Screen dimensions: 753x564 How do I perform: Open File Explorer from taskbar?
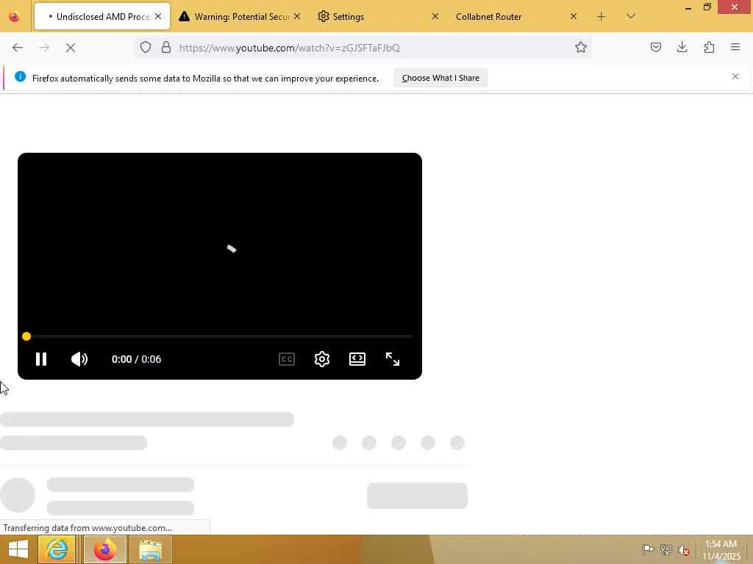coord(151,549)
